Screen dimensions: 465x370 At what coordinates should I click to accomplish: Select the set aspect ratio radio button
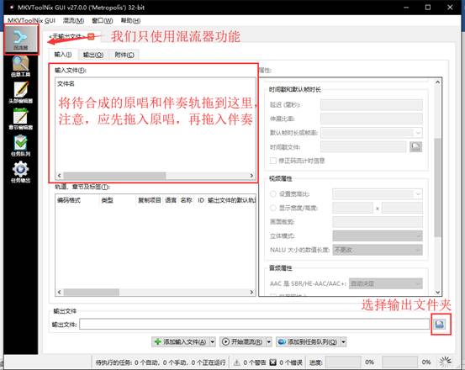coord(273,194)
